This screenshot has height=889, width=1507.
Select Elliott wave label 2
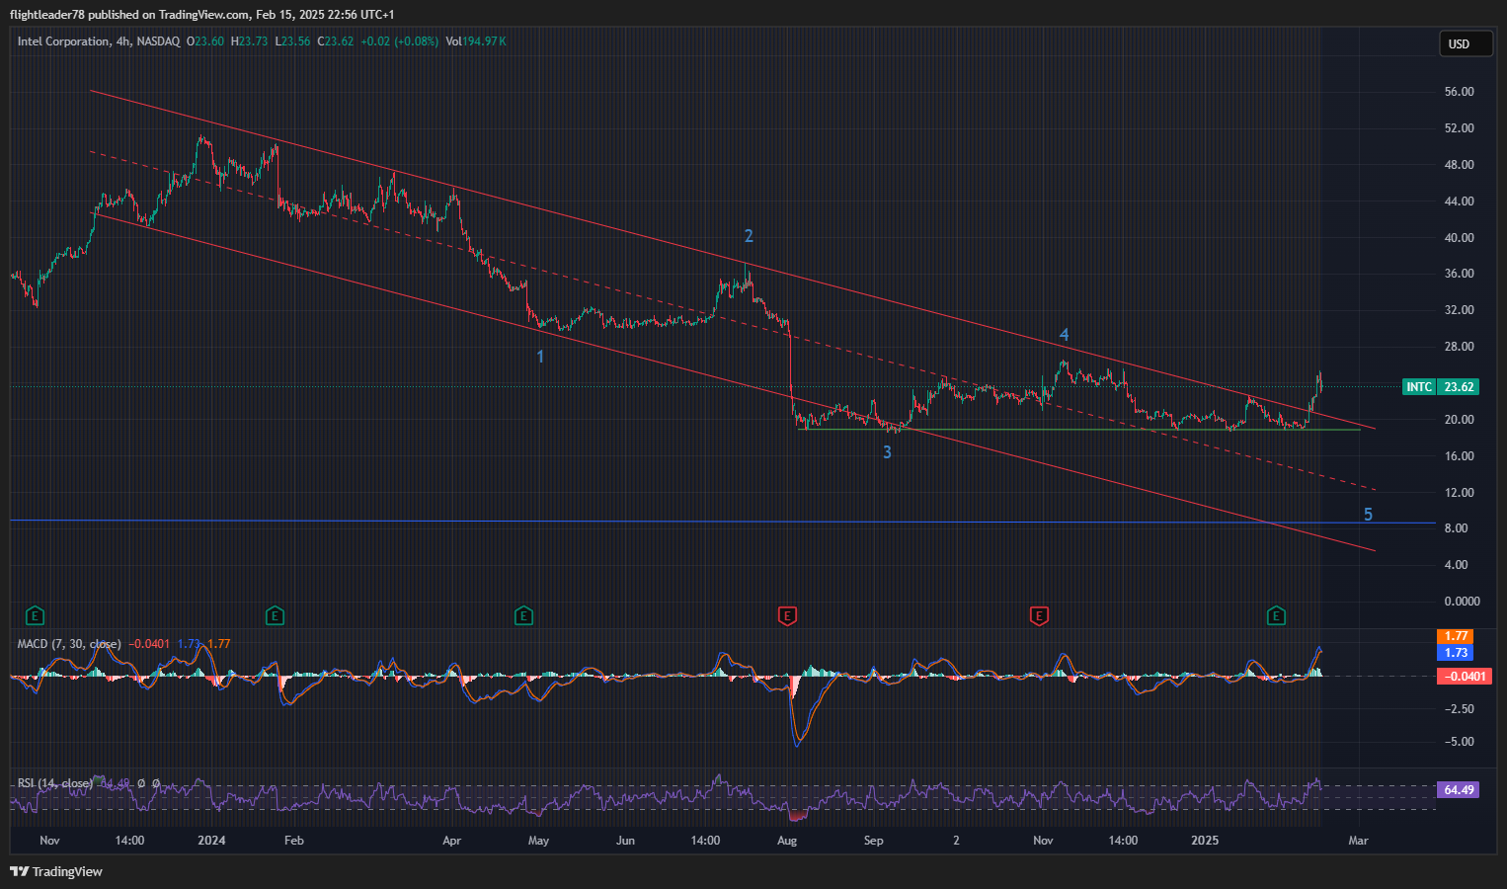(749, 236)
